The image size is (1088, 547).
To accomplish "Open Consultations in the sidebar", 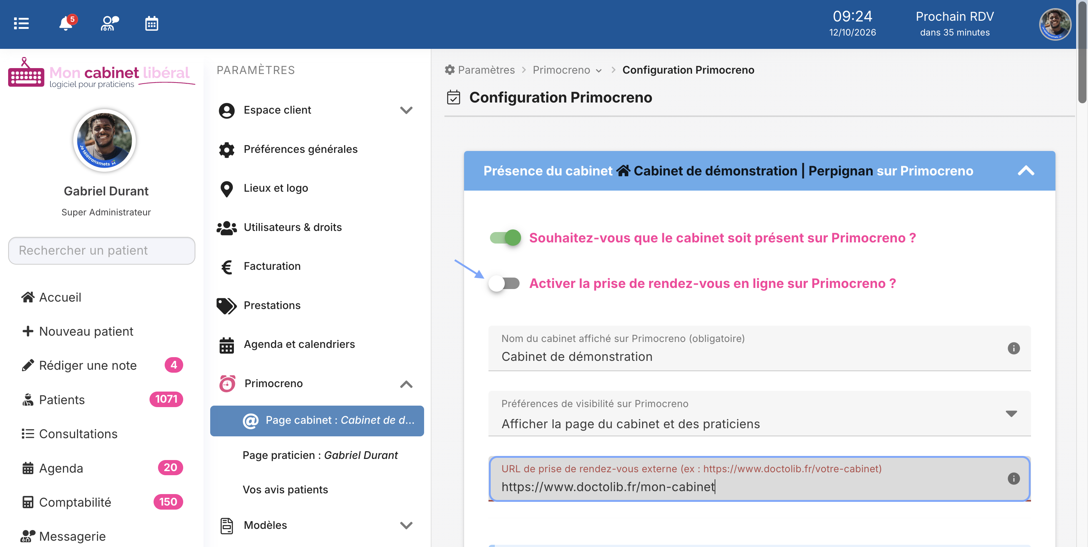I will 70,434.
